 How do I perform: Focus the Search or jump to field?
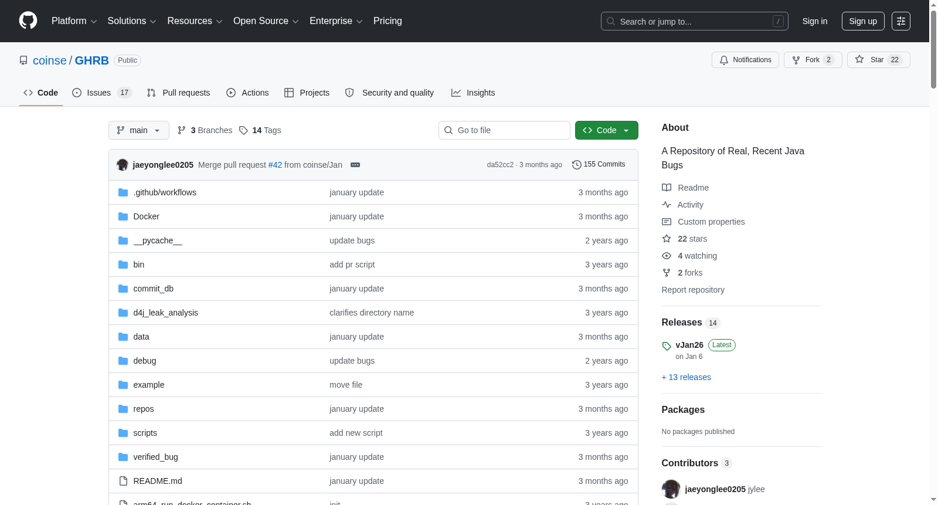(695, 21)
